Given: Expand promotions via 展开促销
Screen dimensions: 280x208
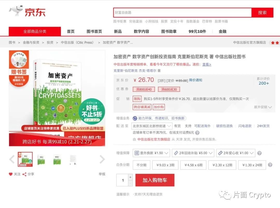Looking at the screenshot, I should 263,107.
